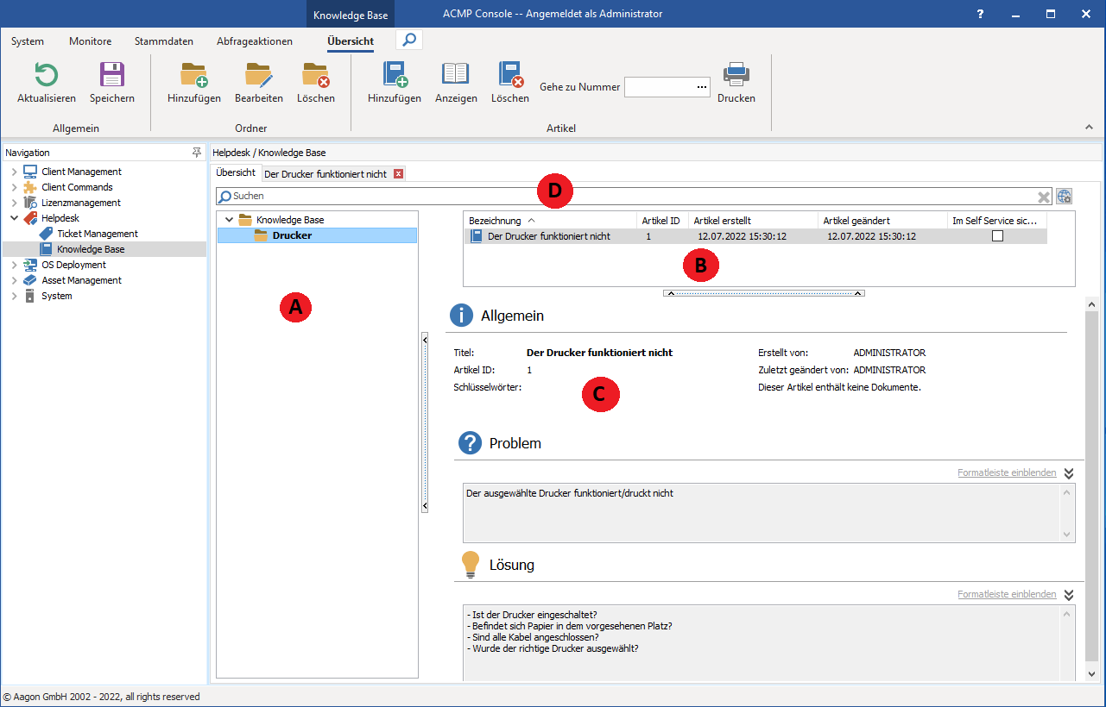
Task: Open the Abfrageaktionen ribbon tab
Action: point(255,41)
